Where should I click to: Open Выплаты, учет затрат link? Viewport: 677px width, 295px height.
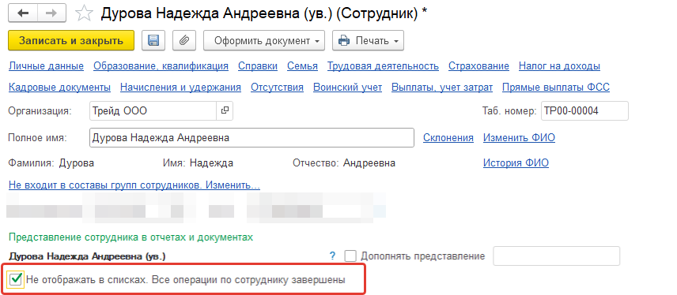coord(442,88)
